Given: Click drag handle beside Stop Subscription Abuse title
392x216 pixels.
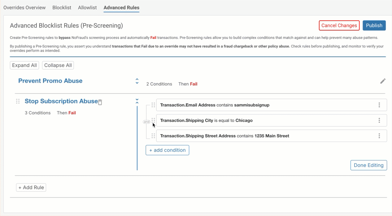Looking at the screenshot, I should tap(18, 101).
